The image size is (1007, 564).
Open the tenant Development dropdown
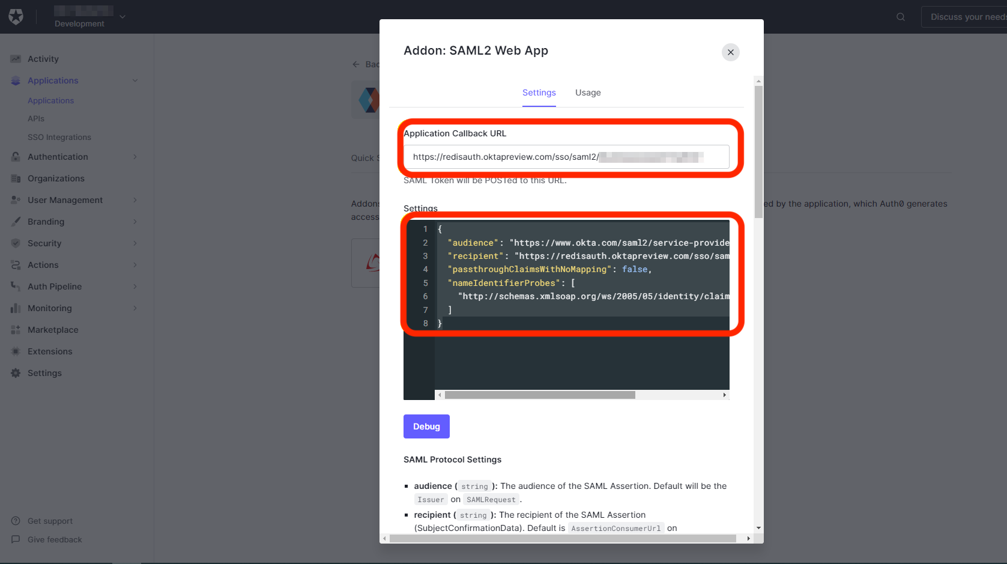122,17
